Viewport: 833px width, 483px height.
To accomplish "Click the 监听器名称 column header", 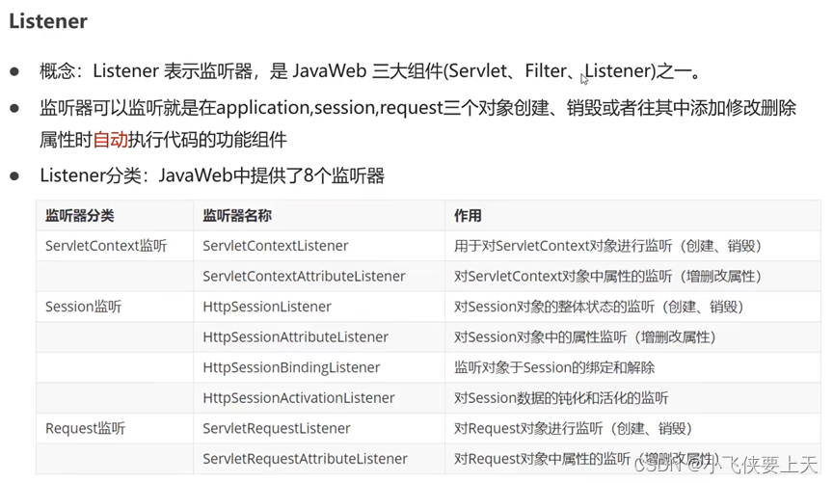I will [237, 216].
